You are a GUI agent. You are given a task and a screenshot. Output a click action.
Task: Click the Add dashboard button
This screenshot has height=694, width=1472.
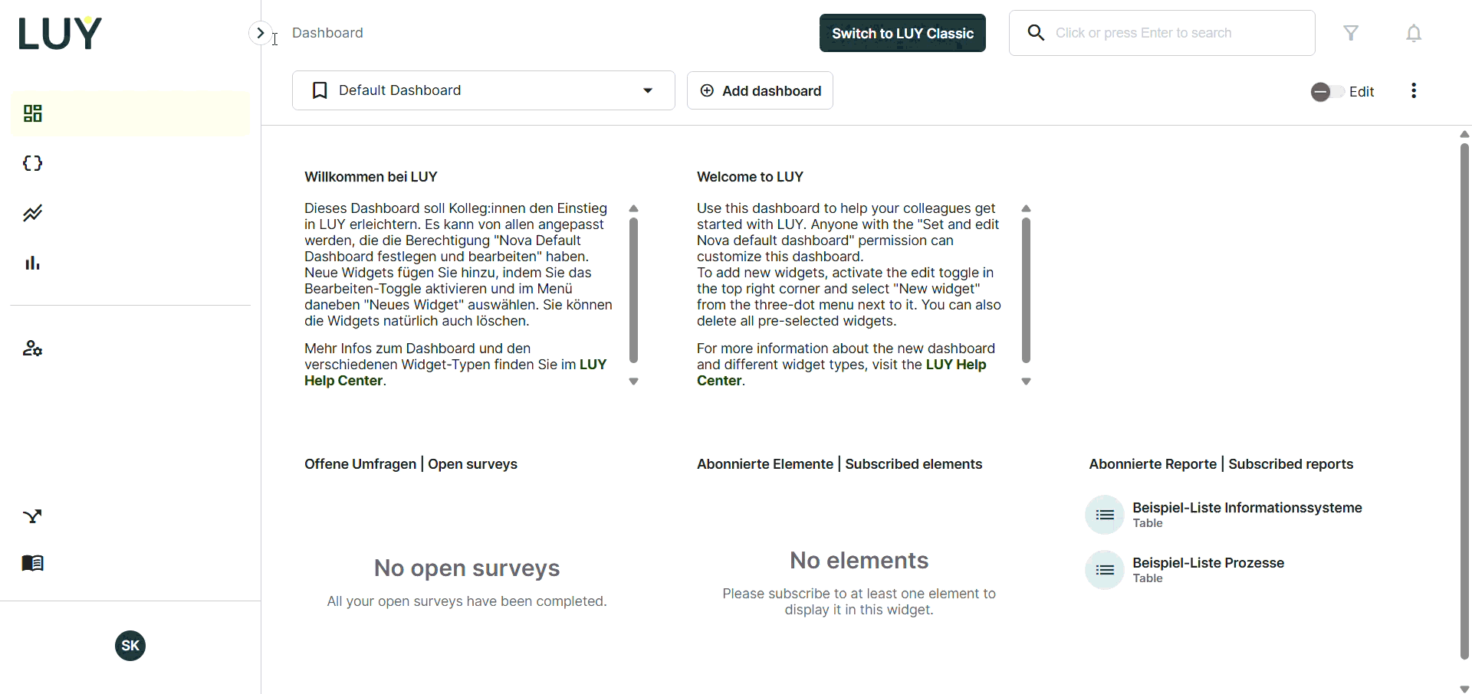(760, 91)
